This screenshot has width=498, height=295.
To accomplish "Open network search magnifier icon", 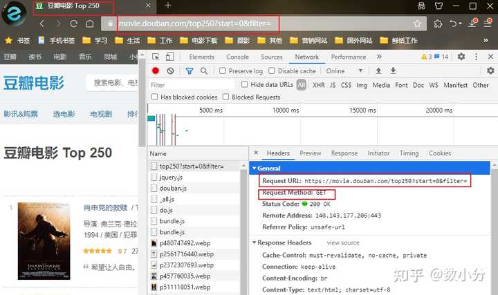I will tap(204, 71).
